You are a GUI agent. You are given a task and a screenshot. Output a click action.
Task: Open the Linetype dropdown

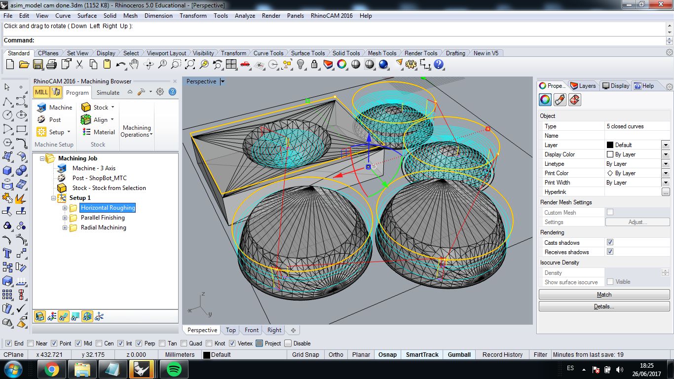coord(666,164)
